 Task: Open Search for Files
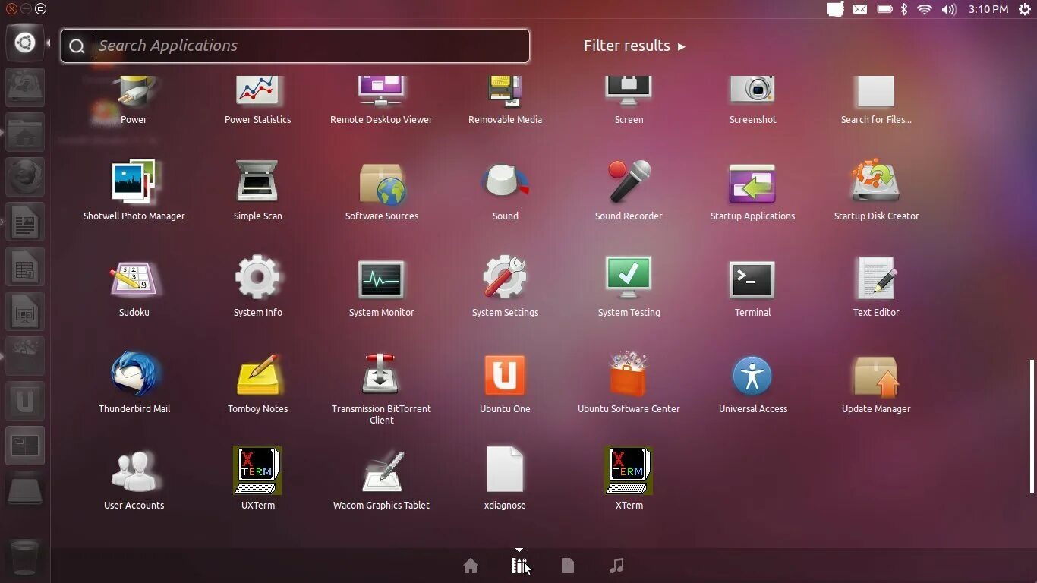coord(876,100)
